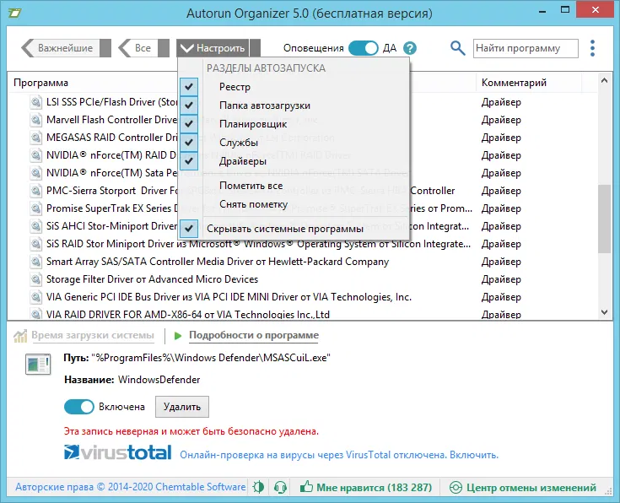
Task: Click the path text MSASCuiL.exe
Action: 295,358
